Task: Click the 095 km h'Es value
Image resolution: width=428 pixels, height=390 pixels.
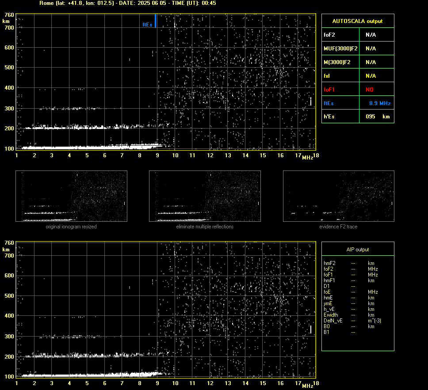Action: [x=378, y=117]
